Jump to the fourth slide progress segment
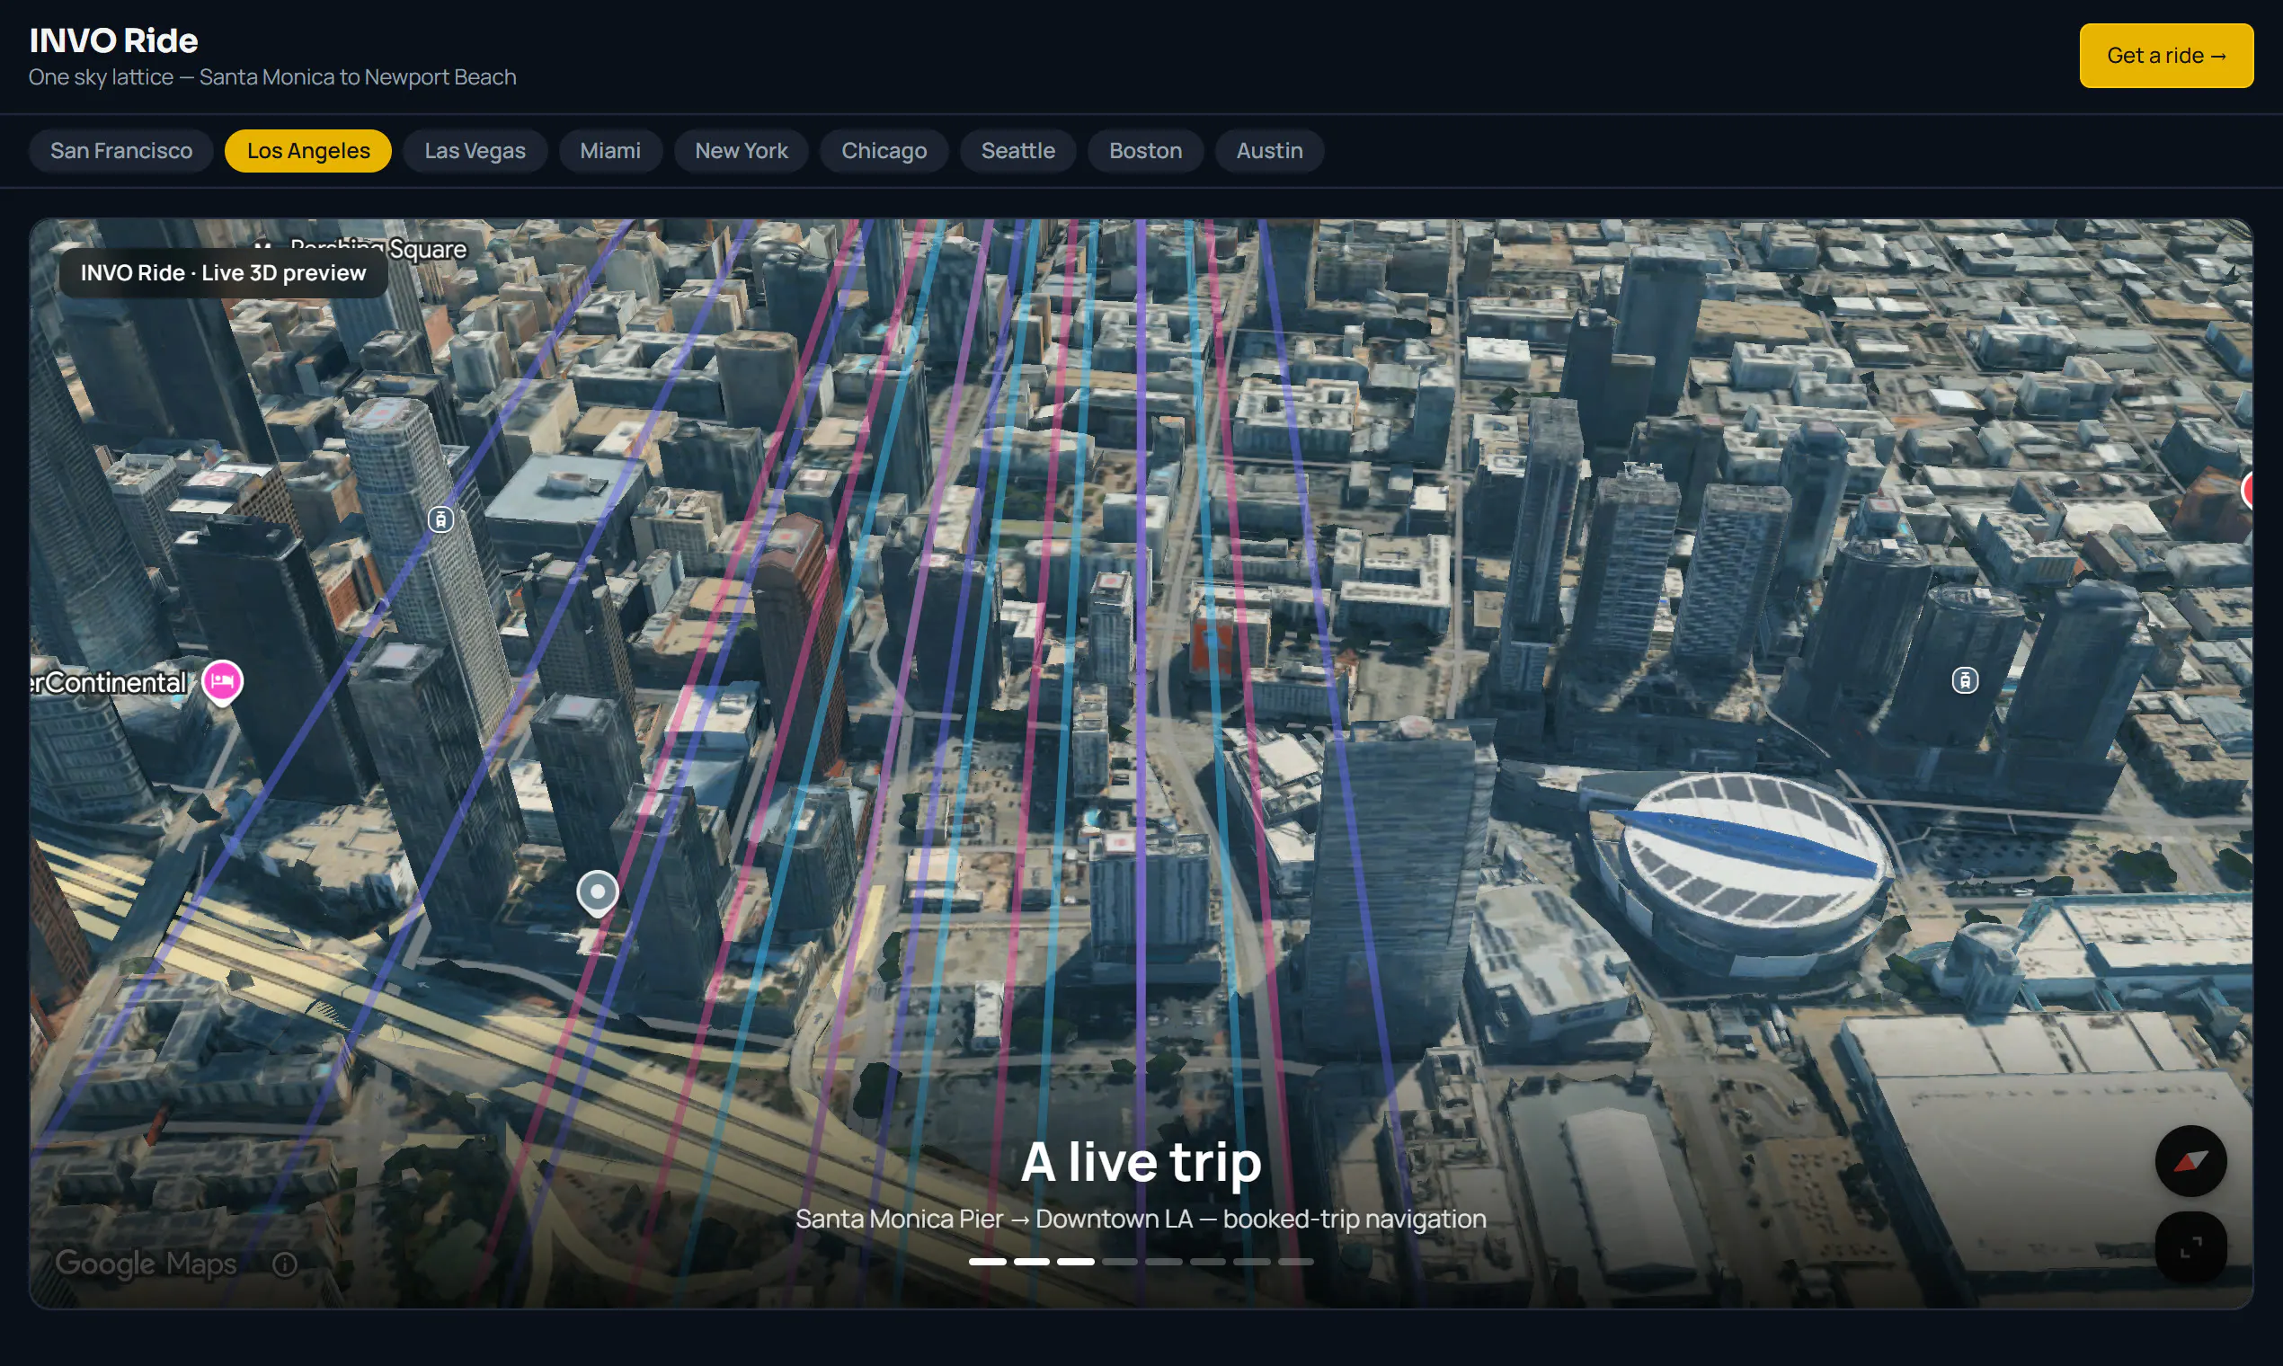This screenshot has height=1366, width=2283. pos(1119,1262)
